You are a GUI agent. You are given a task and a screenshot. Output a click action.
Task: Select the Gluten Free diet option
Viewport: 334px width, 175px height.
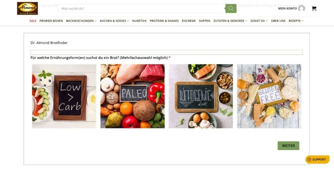point(269,96)
